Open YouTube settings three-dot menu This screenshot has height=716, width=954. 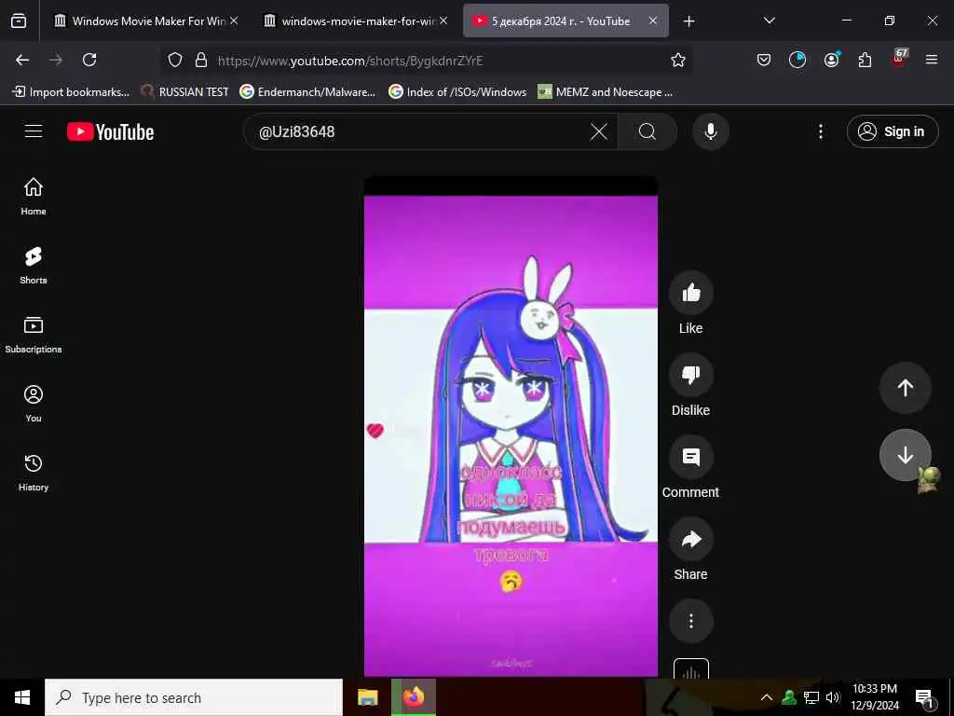[x=821, y=131]
